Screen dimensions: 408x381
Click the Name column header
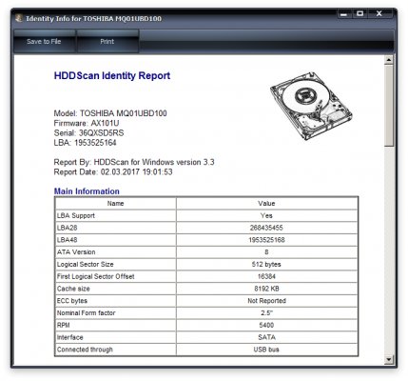(115, 204)
